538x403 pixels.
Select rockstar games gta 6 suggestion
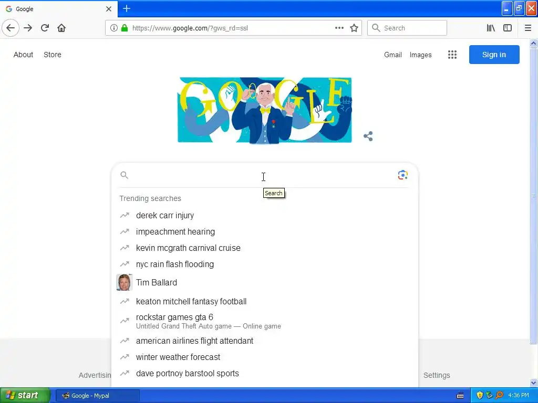[x=265, y=321]
